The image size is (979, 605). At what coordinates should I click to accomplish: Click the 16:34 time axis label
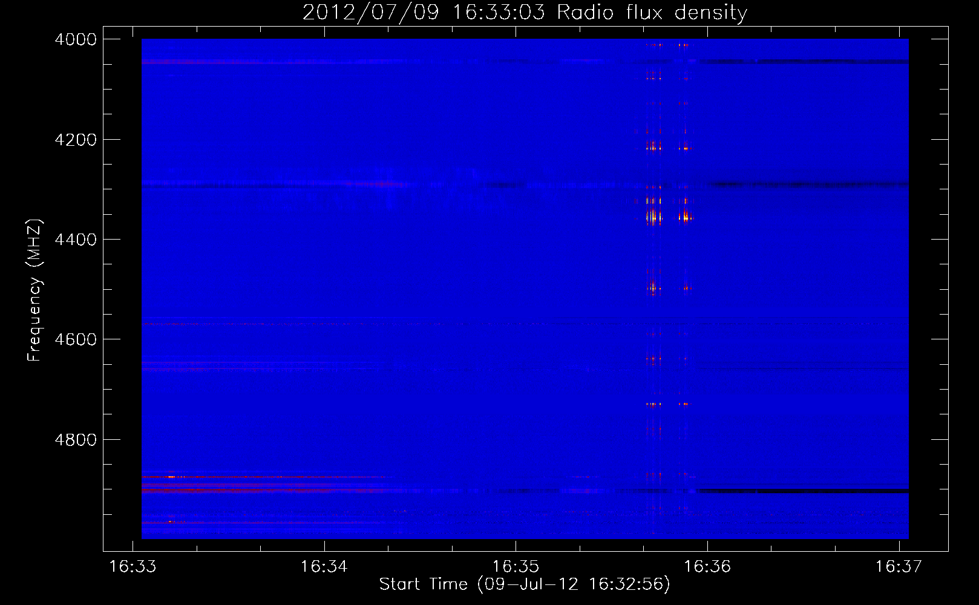coord(324,566)
